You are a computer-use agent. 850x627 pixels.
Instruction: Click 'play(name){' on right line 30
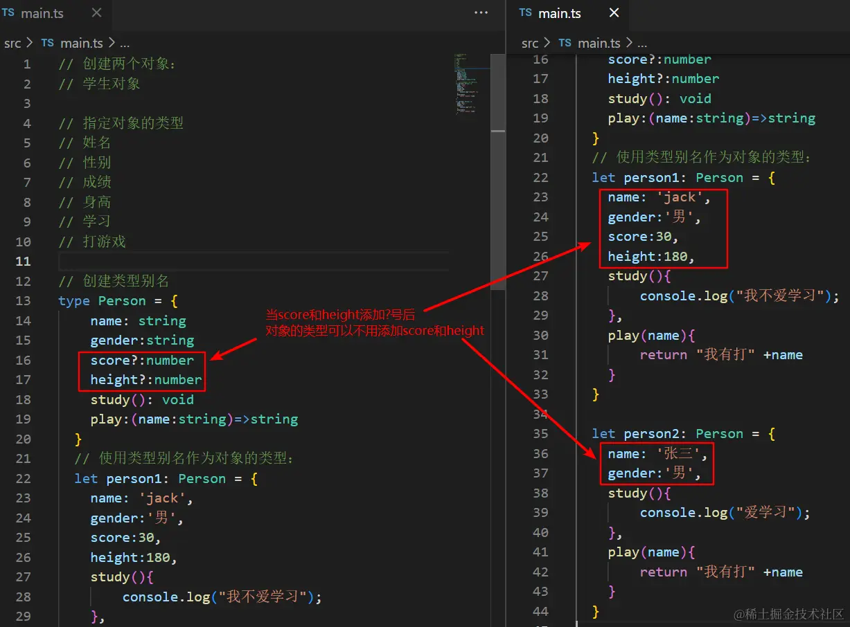pyautogui.click(x=651, y=336)
